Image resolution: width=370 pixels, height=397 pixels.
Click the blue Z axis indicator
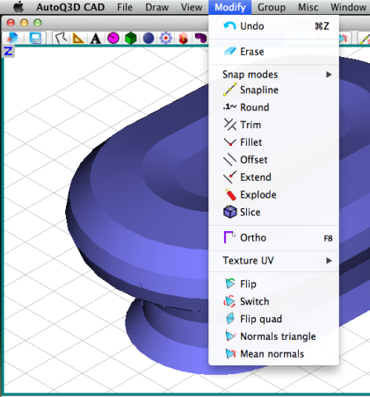[x=8, y=52]
